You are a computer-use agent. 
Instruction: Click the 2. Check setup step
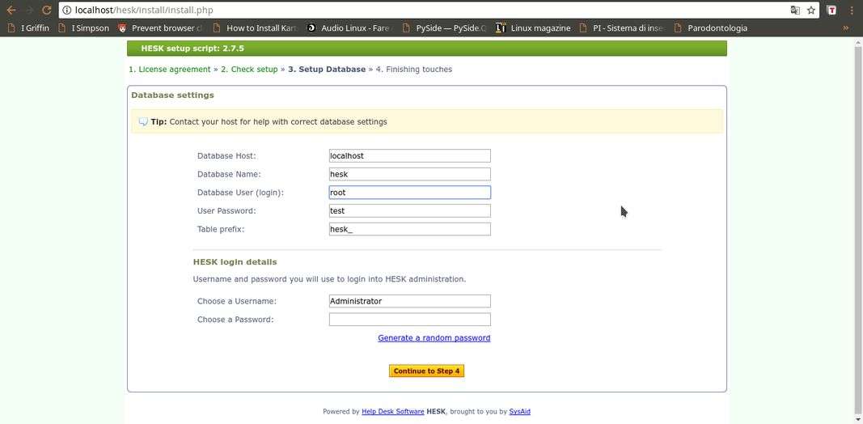coord(249,70)
